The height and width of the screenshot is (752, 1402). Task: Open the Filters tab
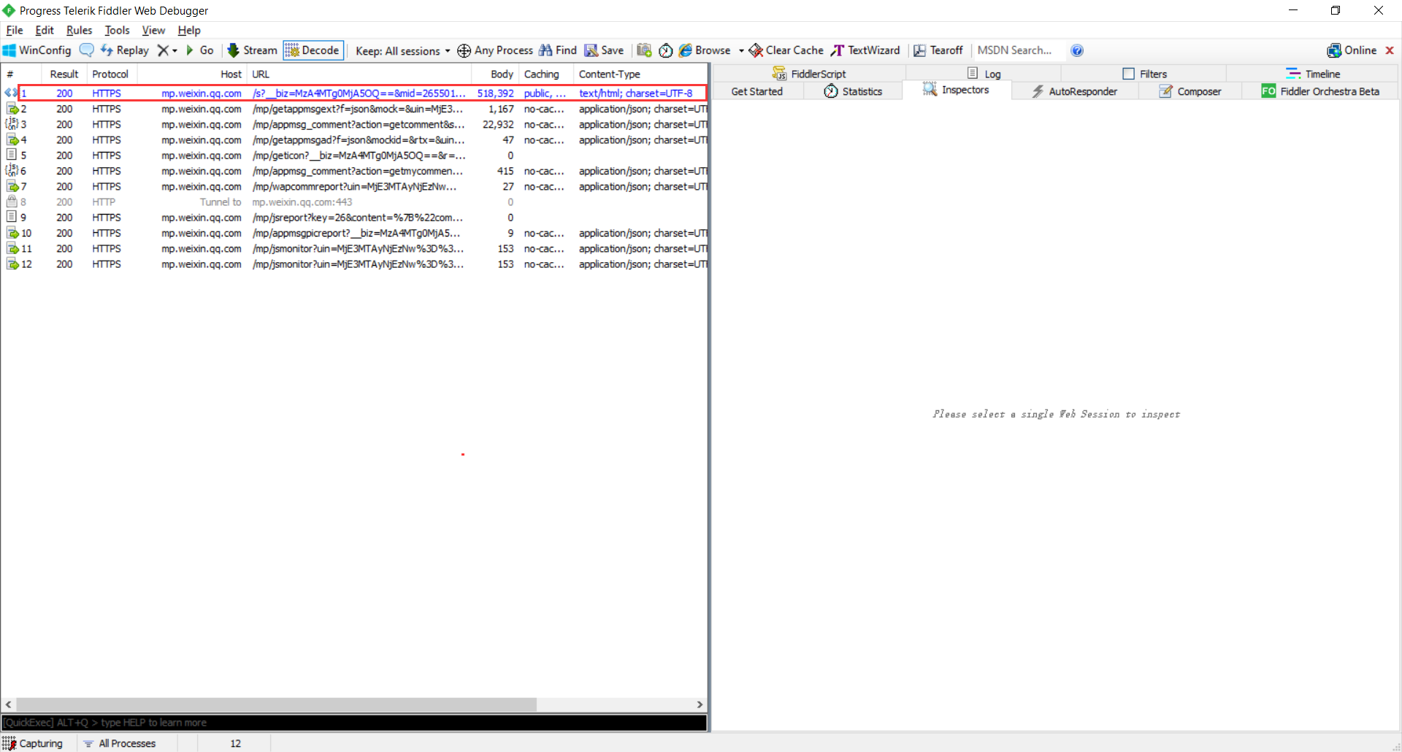coord(1144,74)
